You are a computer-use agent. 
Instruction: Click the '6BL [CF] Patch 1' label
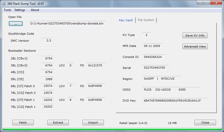pos(23,100)
